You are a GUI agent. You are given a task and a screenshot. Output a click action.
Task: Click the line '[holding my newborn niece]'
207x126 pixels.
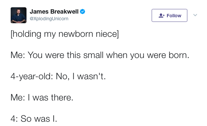click(x=65, y=34)
